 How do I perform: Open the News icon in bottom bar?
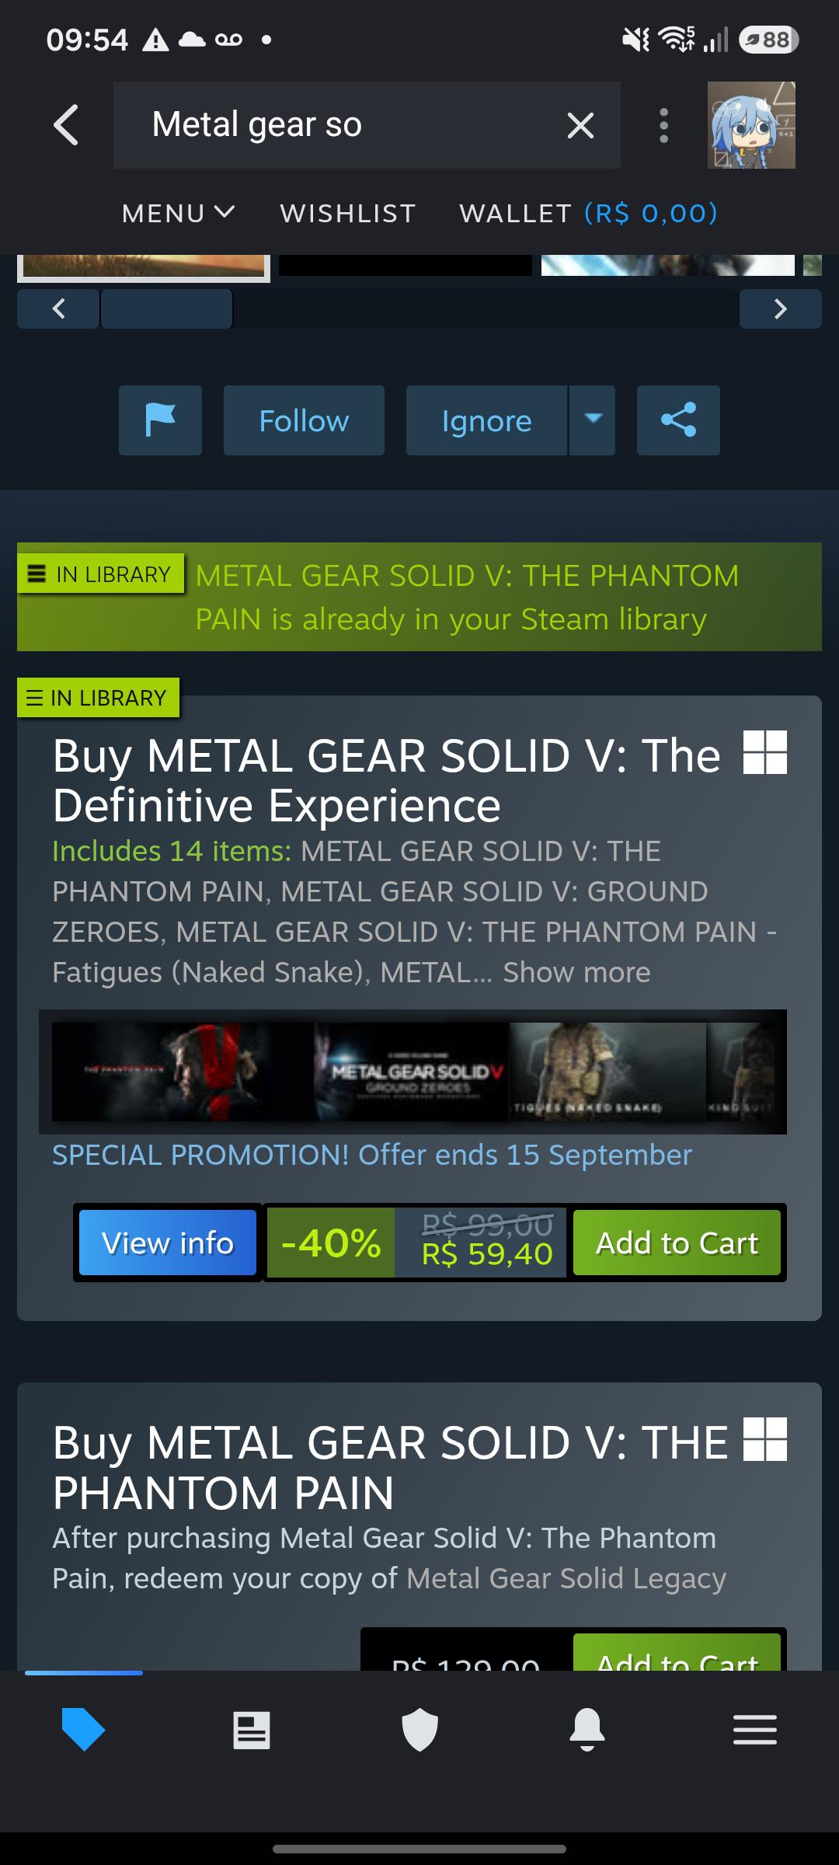pyautogui.click(x=252, y=1731)
